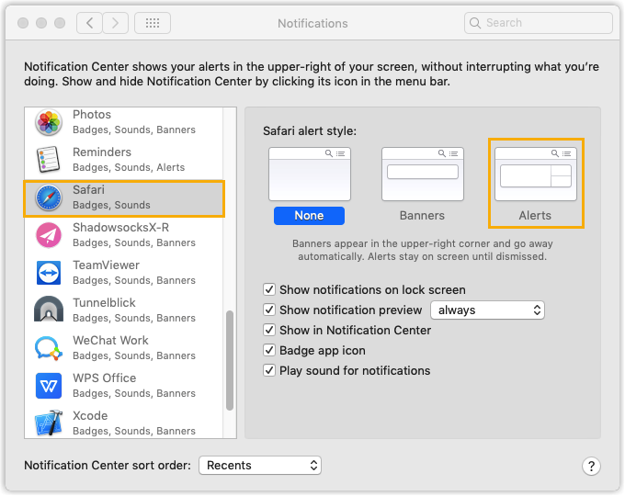Screen dimensions: 625x496
Task: Click the TeamViewer app icon
Action: (49, 273)
